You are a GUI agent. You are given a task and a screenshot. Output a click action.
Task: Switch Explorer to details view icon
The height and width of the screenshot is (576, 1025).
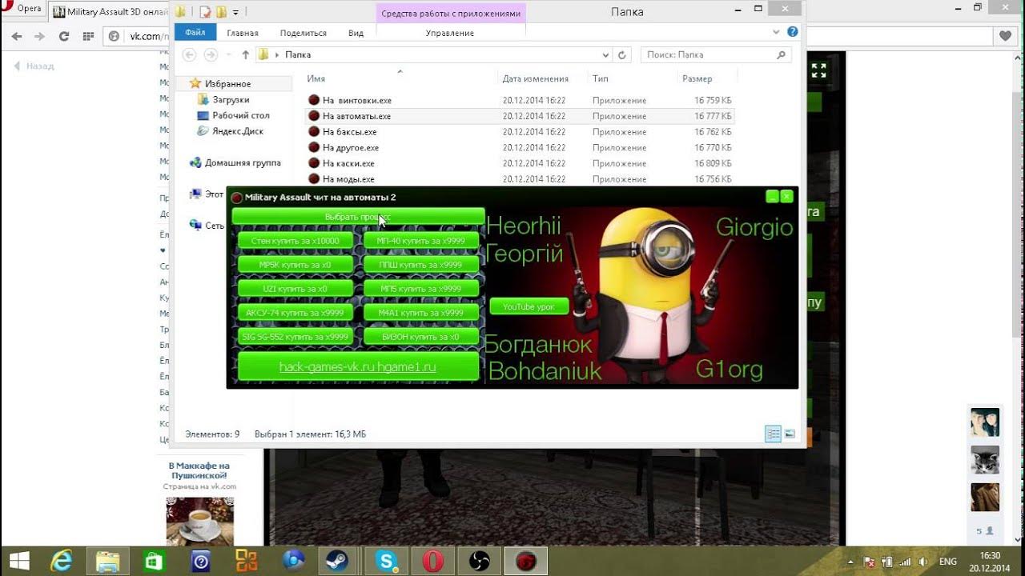tap(773, 434)
